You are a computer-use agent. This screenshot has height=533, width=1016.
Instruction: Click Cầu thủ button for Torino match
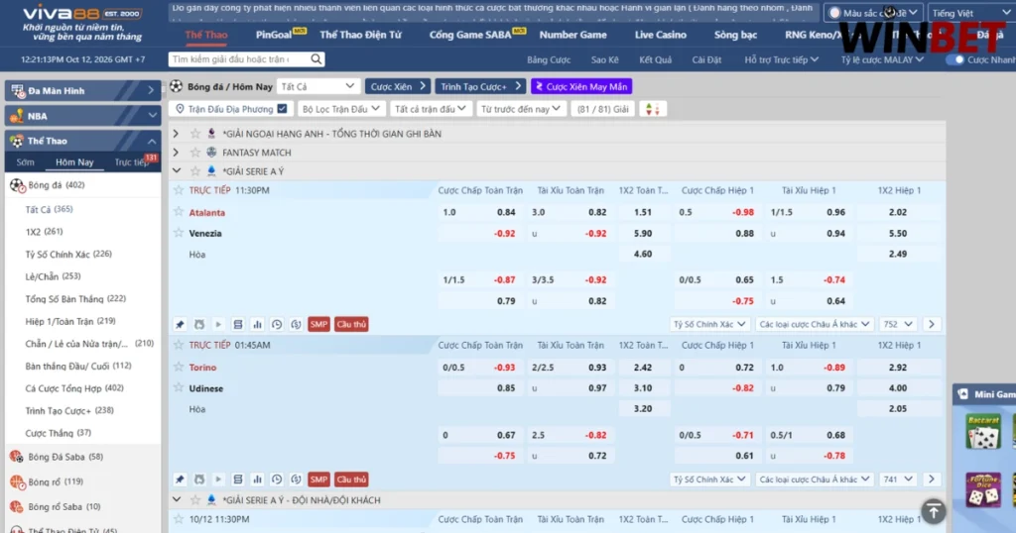pyautogui.click(x=351, y=480)
